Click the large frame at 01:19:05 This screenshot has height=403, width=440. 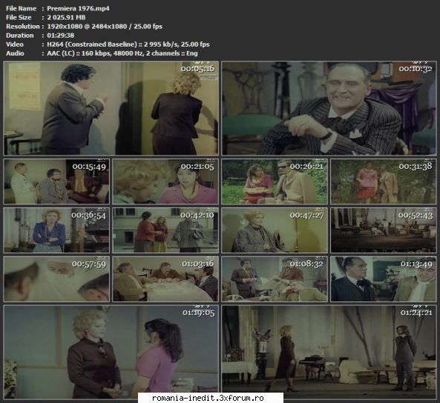[111, 352]
